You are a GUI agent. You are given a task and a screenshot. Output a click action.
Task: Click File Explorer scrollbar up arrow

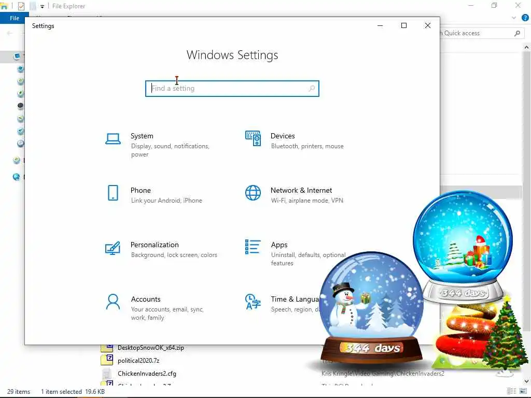tap(527, 47)
